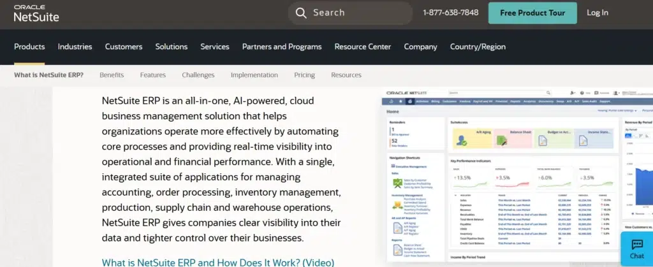The width and height of the screenshot is (653, 267).
Task: Start the Free Product Tour
Action: click(532, 13)
